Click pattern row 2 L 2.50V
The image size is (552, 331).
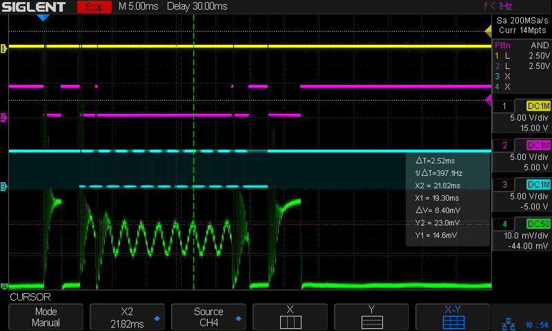tap(522, 66)
